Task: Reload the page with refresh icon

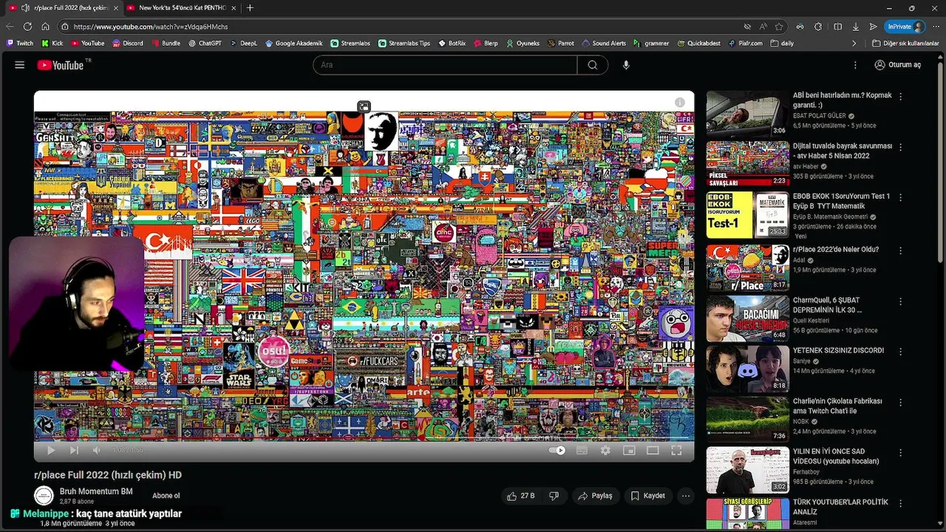Action: point(27,27)
